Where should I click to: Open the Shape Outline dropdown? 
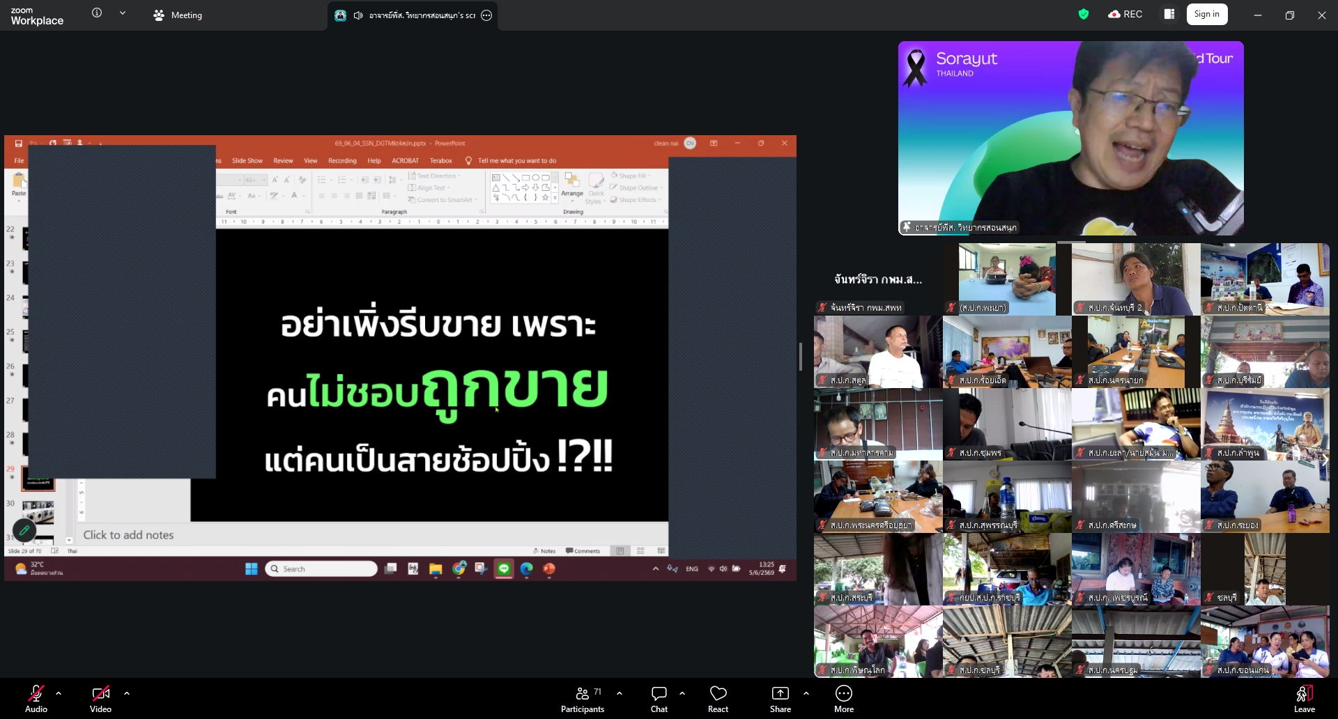[636, 187]
